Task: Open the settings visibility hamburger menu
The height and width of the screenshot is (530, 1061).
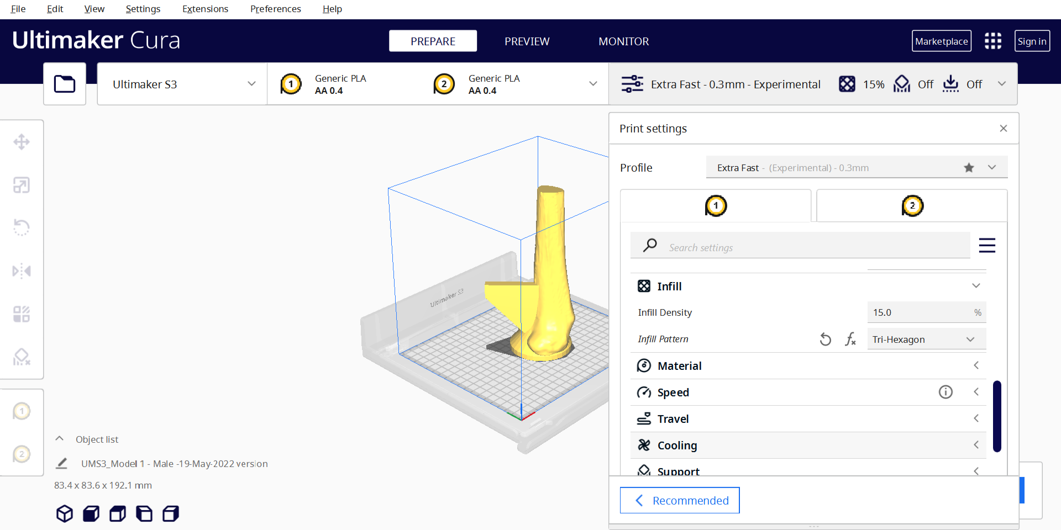Action: (x=987, y=245)
